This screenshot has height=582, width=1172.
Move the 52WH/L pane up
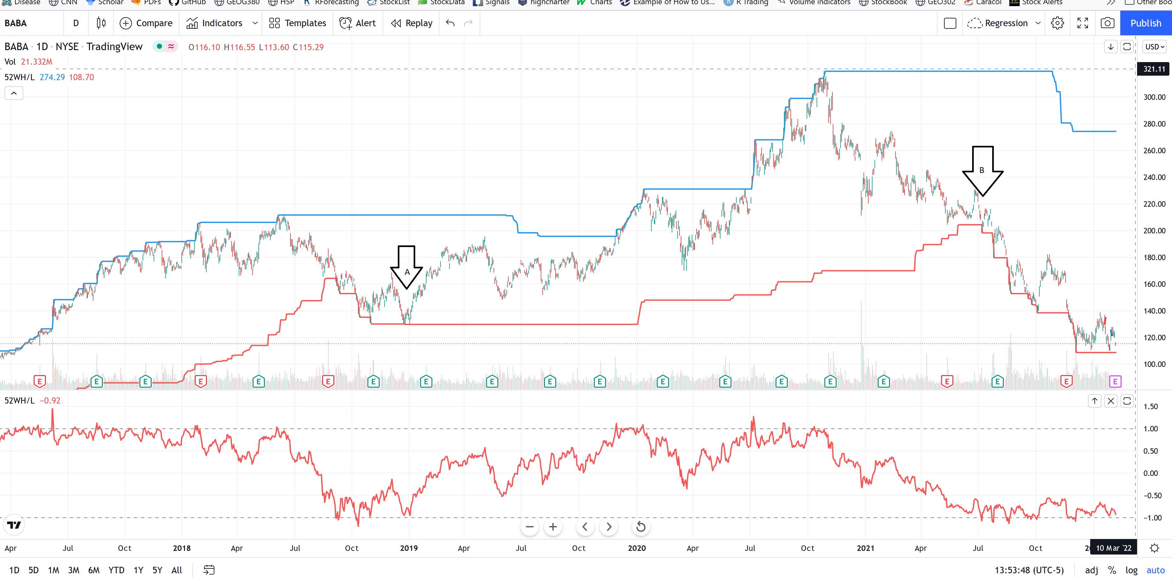pos(1094,400)
